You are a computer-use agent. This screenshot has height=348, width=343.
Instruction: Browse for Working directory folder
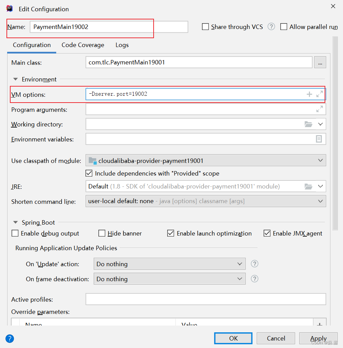308,124
